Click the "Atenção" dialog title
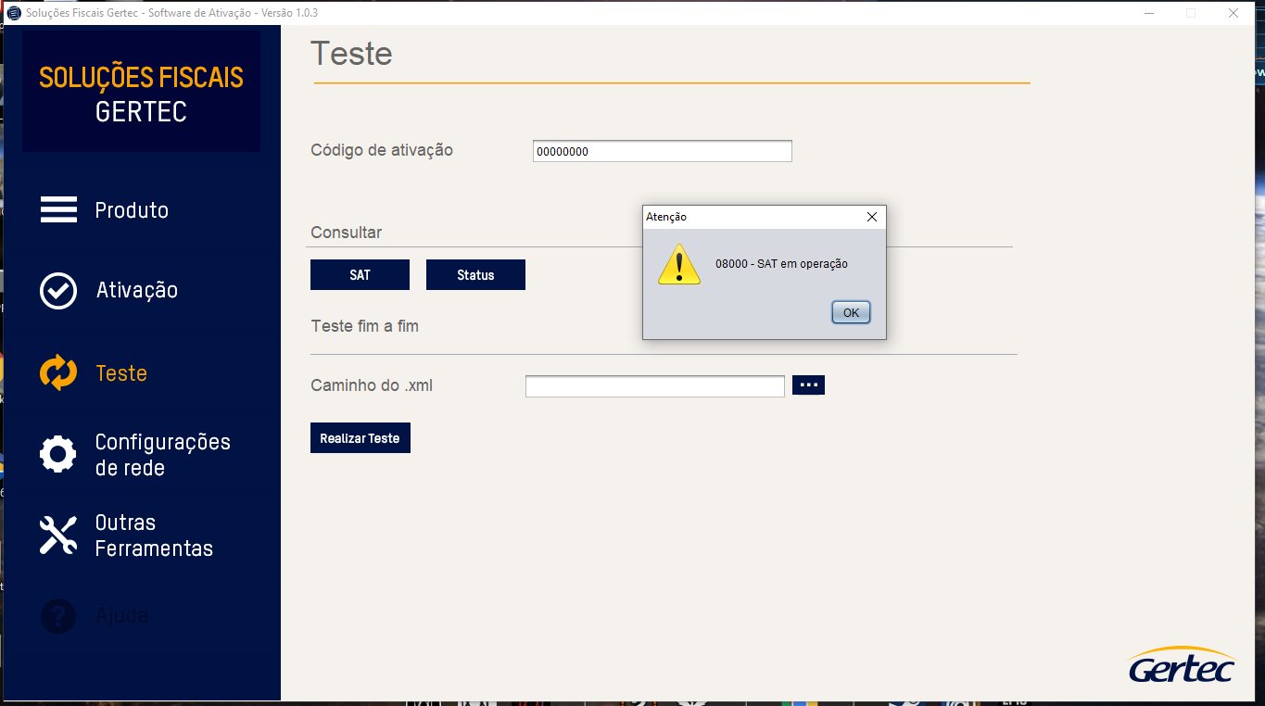Image resolution: width=1265 pixels, height=706 pixels. point(666,217)
